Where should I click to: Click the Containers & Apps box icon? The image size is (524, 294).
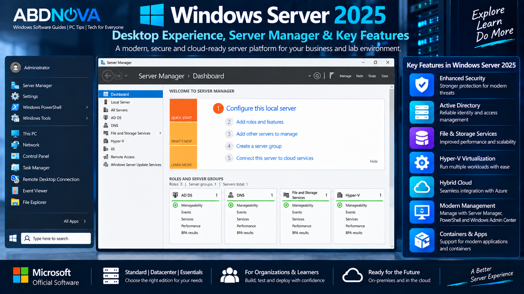[422, 240]
